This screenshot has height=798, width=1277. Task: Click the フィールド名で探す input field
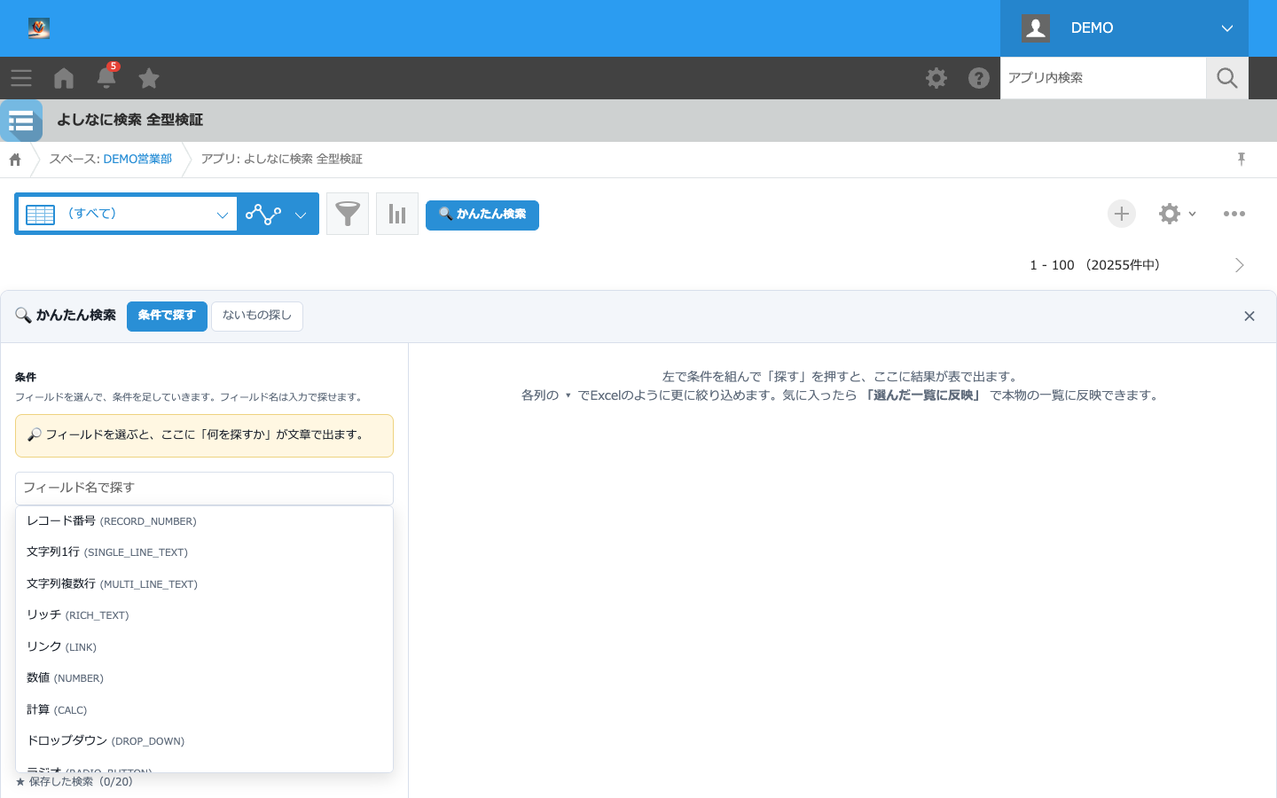tap(204, 489)
